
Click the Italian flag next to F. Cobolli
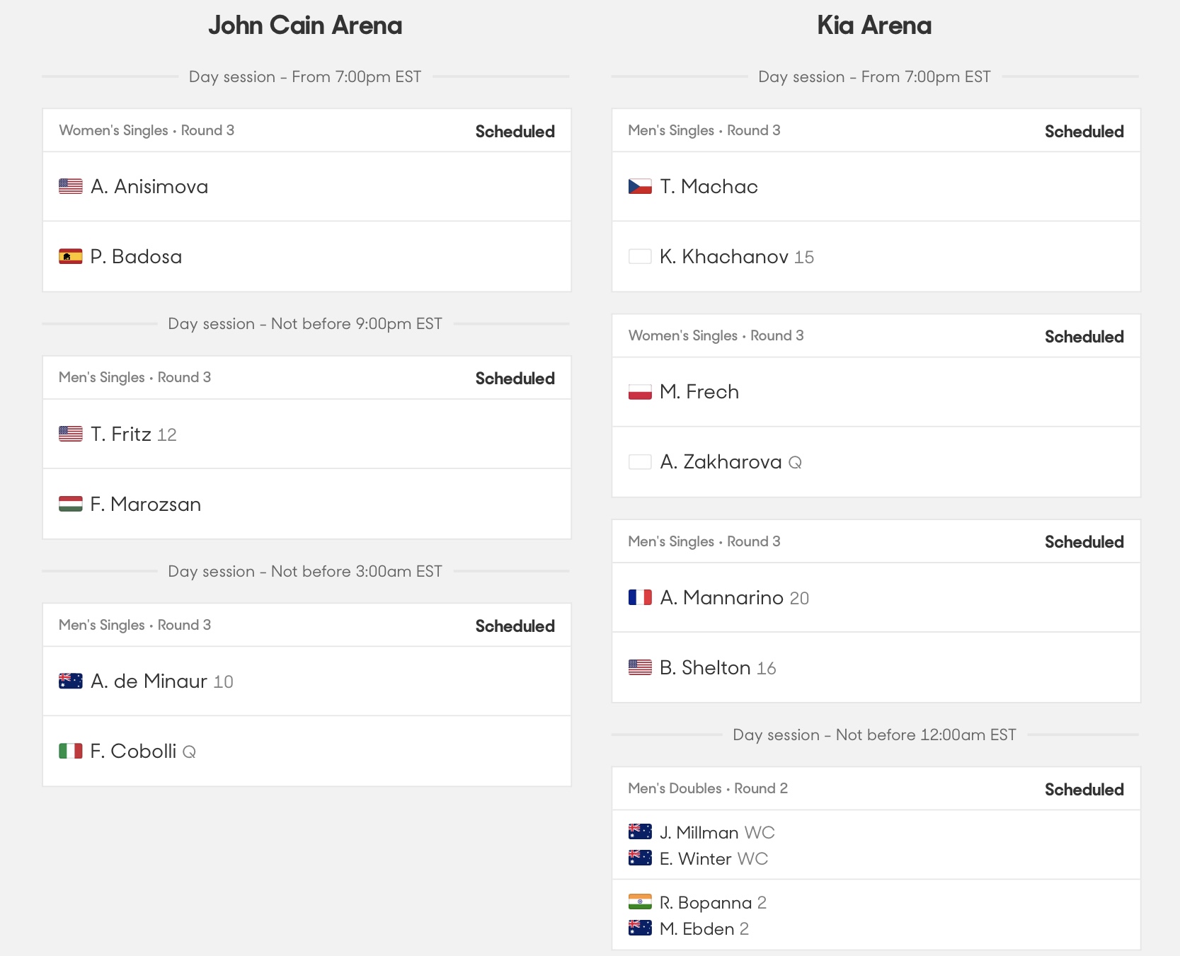coord(71,751)
